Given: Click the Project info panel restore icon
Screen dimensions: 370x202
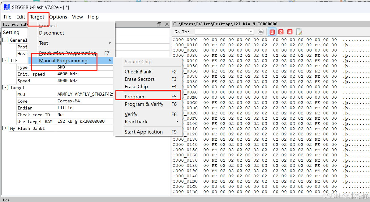Looking at the screenshot, I should click(x=159, y=24).
